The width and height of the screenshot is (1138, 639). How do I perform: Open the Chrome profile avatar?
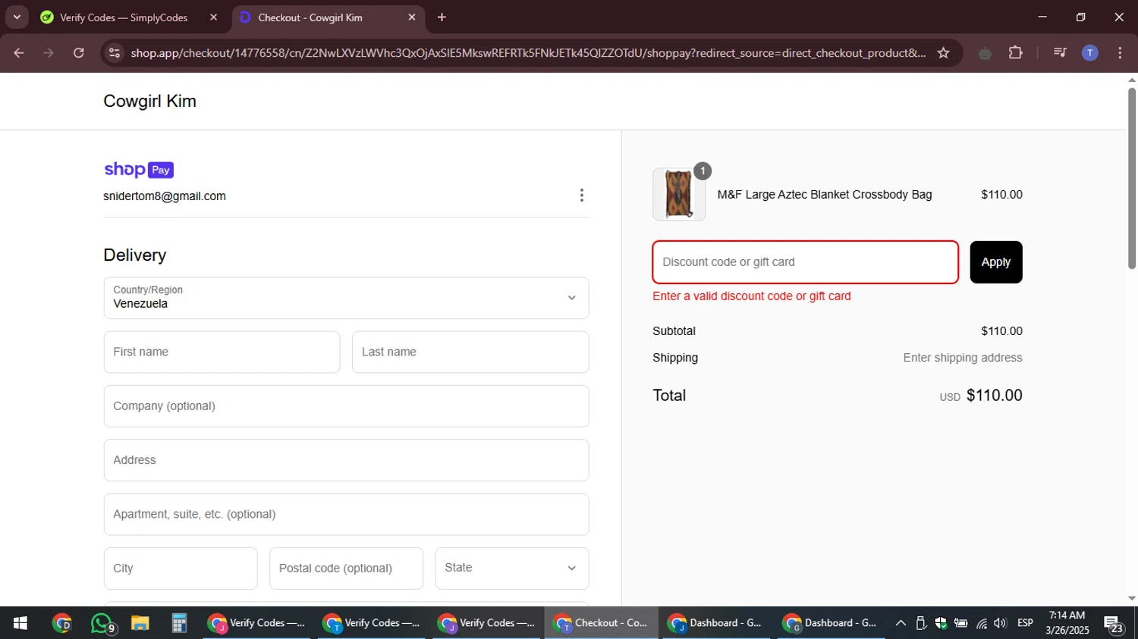point(1089,53)
